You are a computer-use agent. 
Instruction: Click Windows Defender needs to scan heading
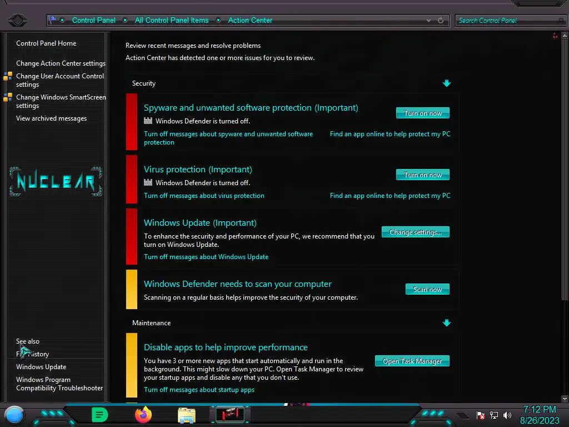pos(238,284)
